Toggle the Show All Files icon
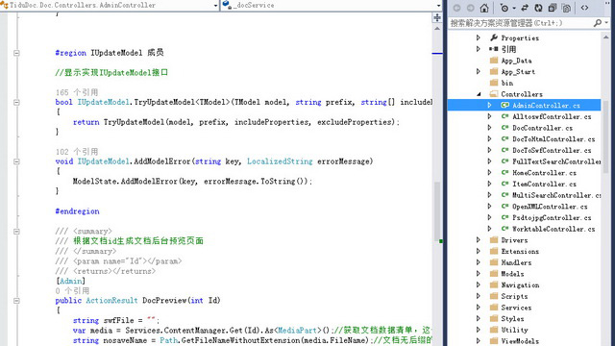The image size is (615, 346). 566,8
